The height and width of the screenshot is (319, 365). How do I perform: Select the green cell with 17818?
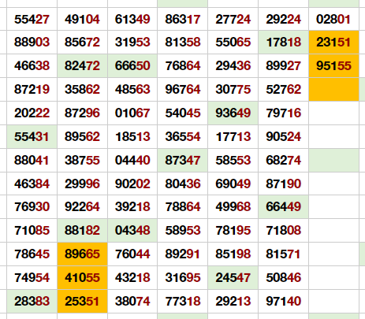click(x=284, y=43)
